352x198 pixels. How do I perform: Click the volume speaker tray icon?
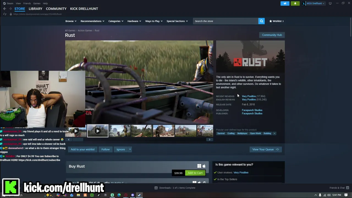click(x=329, y=195)
